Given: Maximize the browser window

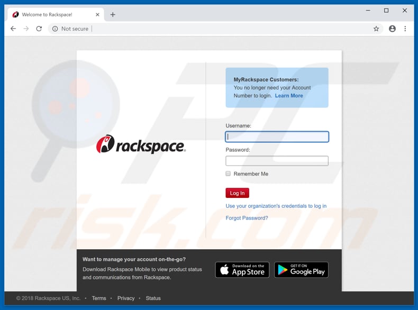Looking at the screenshot, I should coord(386,11).
